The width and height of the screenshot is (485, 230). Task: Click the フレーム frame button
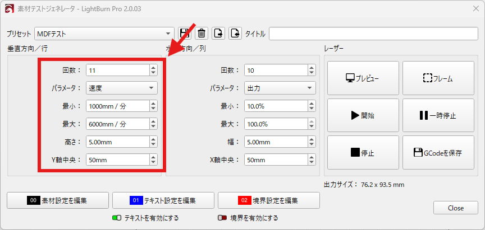pos(438,78)
